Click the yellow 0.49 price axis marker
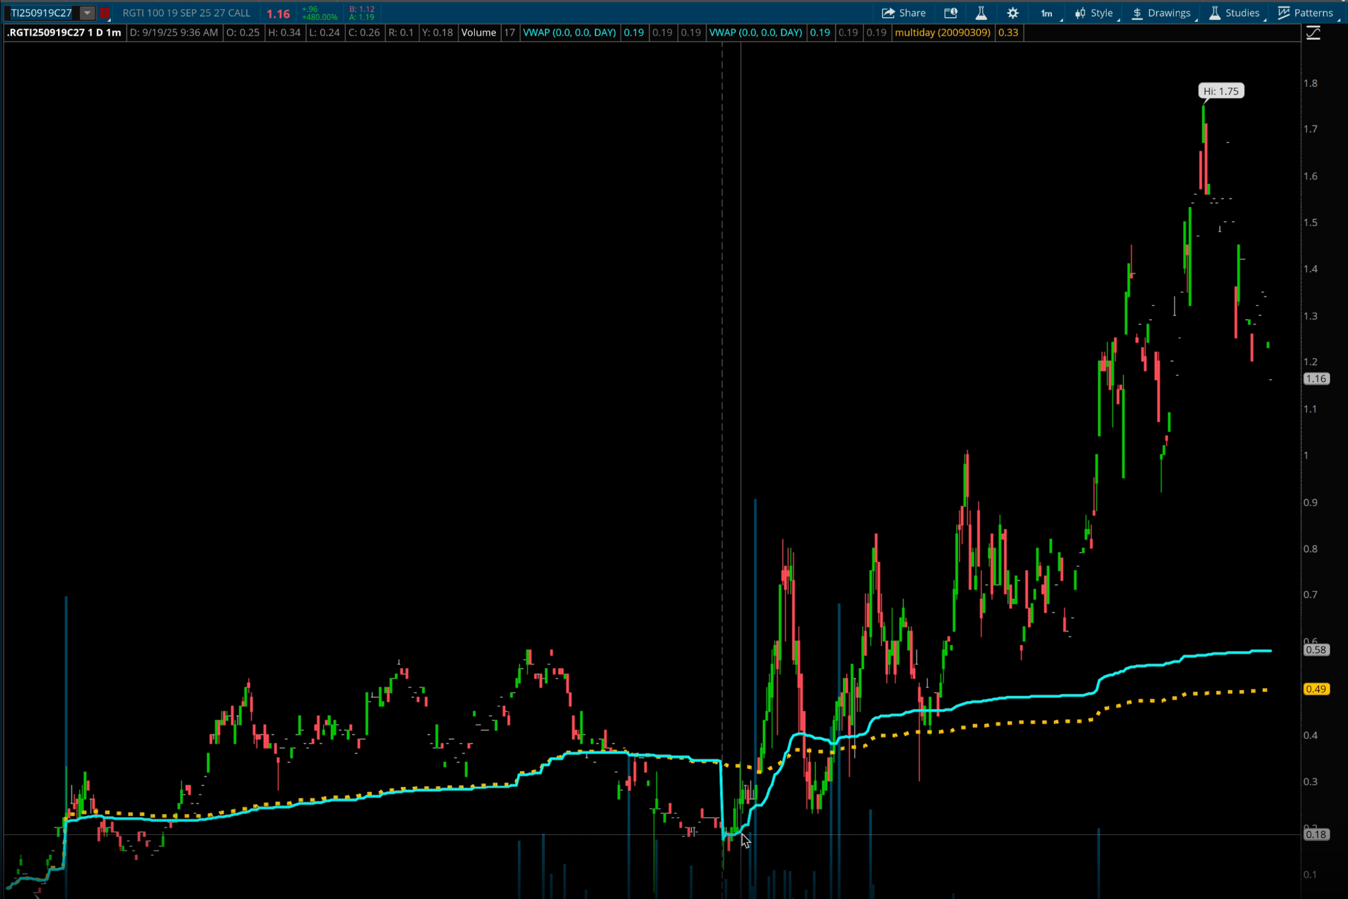This screenshot has height=899, width=1348. [1316, 689]
